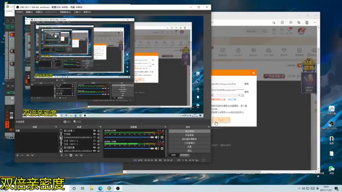Open OBS 场景集合(S) menu

65,12
